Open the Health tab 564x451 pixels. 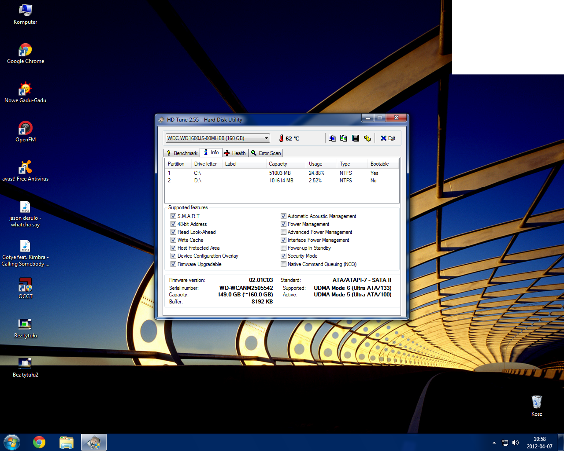[x=235, y=153]
